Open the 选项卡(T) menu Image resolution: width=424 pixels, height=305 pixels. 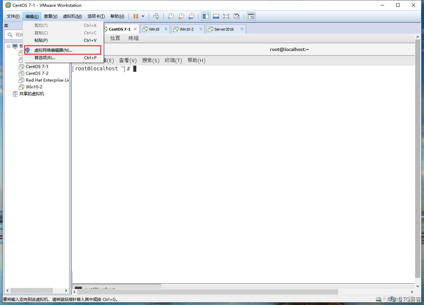point(96,16)
